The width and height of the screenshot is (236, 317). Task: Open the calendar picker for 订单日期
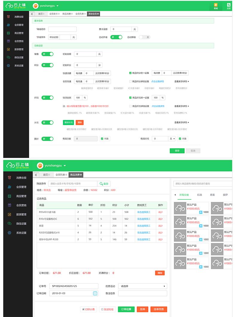coord(95,293)
